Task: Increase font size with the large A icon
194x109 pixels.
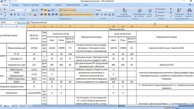Action: tap(33, 10)
